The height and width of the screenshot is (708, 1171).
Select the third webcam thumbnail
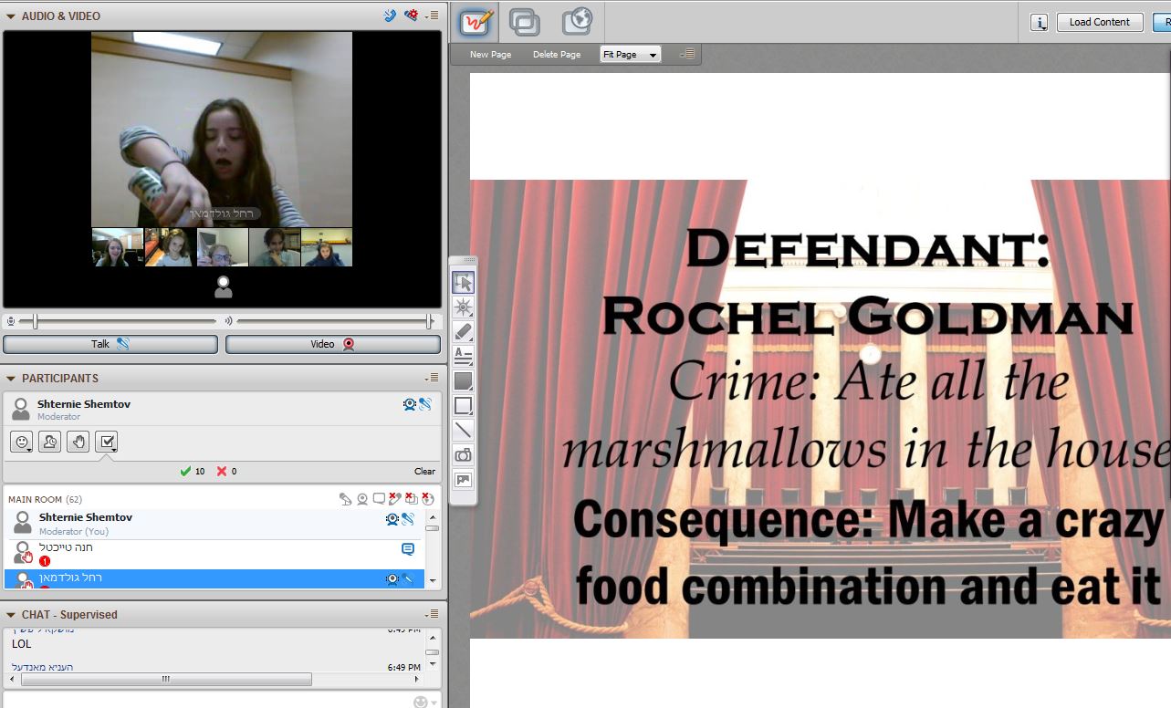point(222,247)
